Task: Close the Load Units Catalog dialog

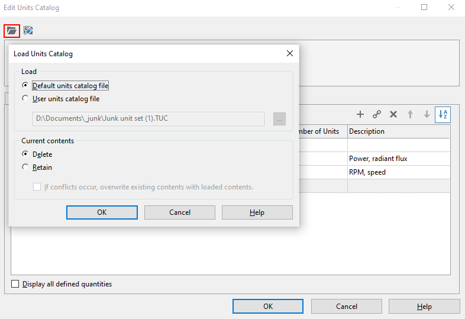Action: [289, 54]
